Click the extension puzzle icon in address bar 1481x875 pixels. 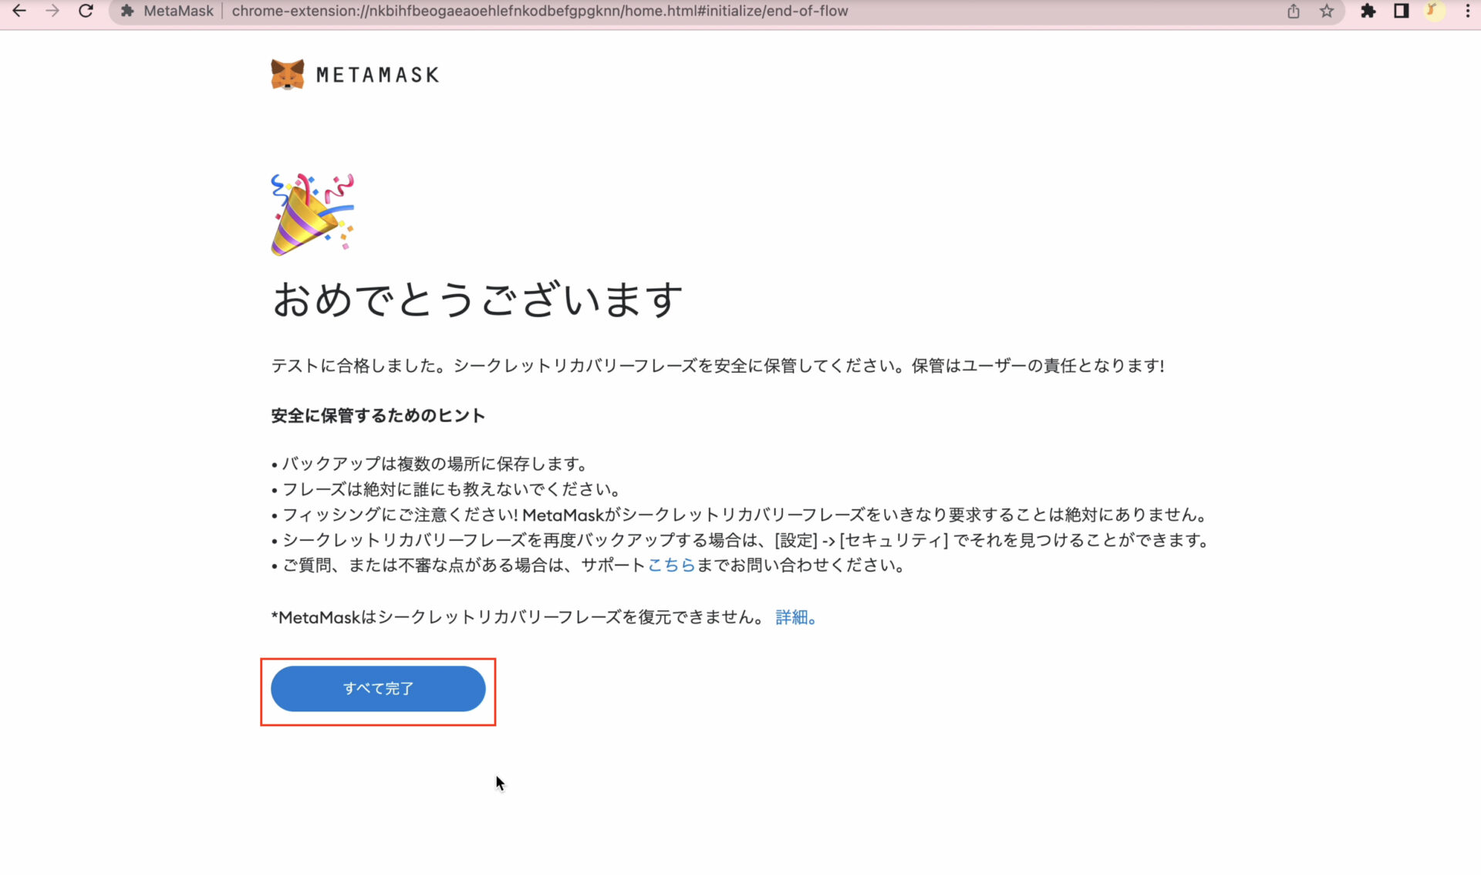[128, 11]
